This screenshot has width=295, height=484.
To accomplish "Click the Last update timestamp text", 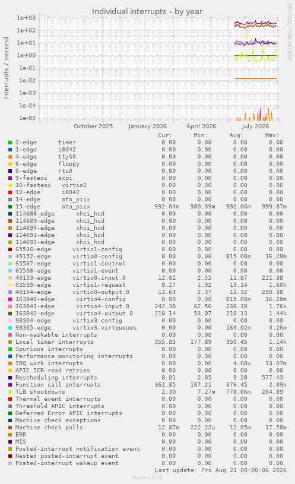I will pyautogui.click(x=221, y=470).
